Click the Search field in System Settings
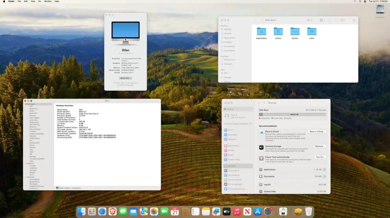 pyautogui.click(x=238, y=109)
